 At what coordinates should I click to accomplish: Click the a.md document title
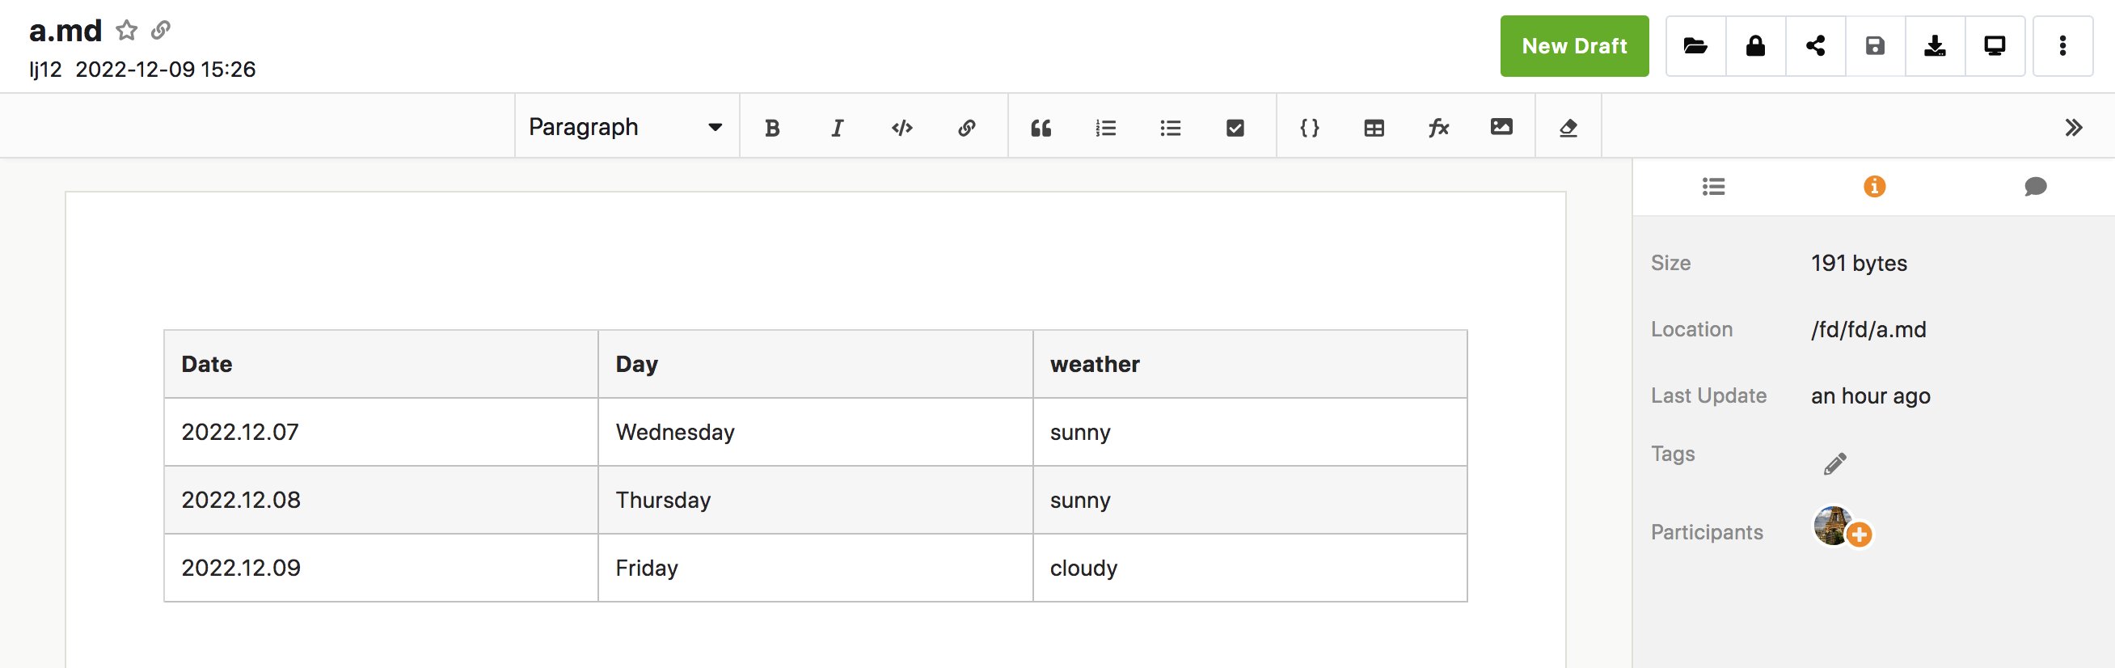65,31
